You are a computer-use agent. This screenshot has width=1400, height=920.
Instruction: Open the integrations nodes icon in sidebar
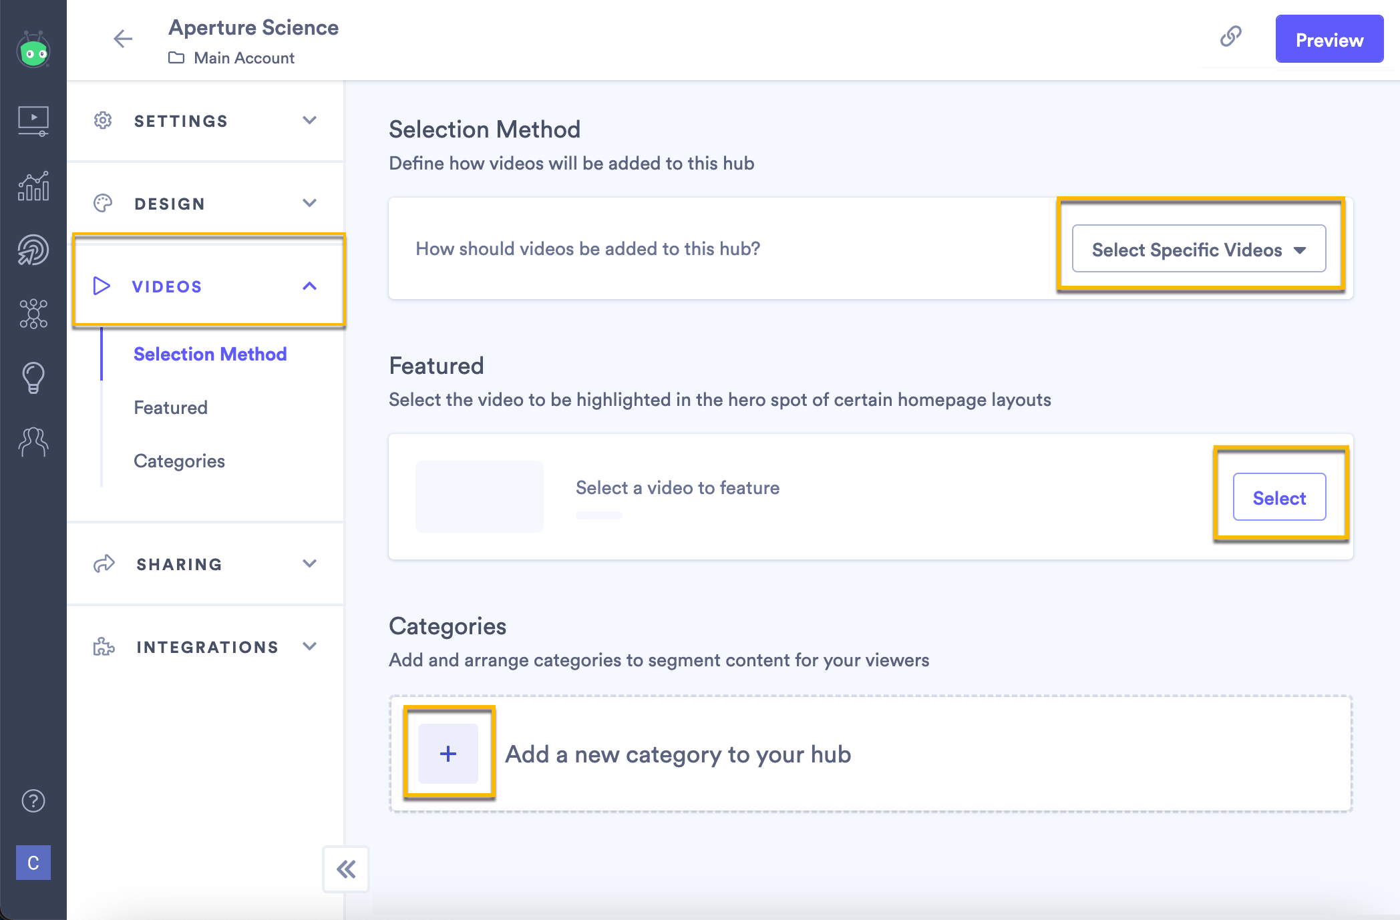pyautogui.click(x=33, y=314)
